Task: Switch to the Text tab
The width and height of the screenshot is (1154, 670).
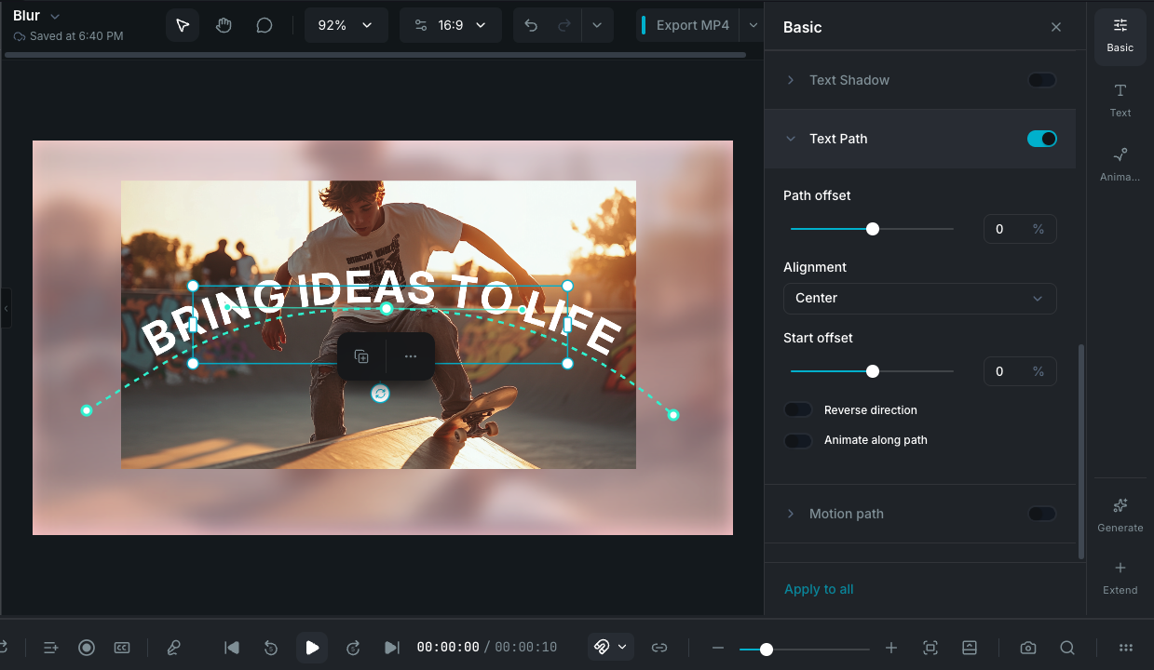Action: click(1120, 100)
